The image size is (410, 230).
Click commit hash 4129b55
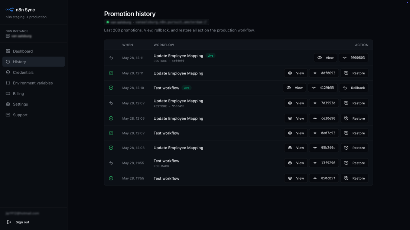(x=323, y=88)
